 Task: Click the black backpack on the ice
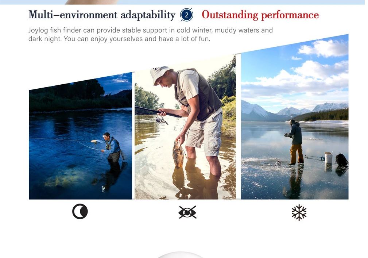tap(341, 160)
